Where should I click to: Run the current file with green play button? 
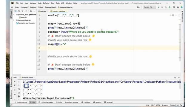158,7
